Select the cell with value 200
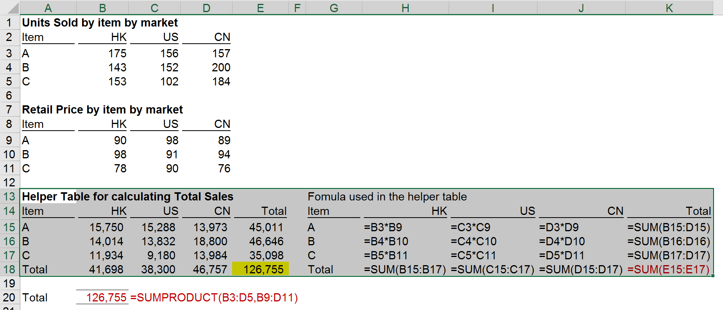 click(x=221, y=67)
